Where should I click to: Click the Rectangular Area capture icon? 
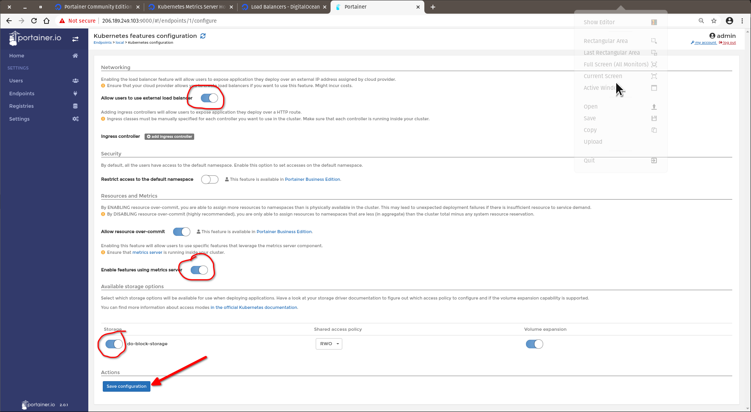(654, 41)
